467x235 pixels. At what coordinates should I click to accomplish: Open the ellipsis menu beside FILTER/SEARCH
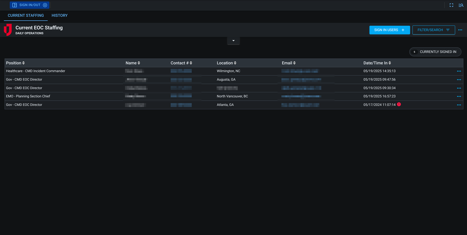pyautogui.click(x=460, y=30)
